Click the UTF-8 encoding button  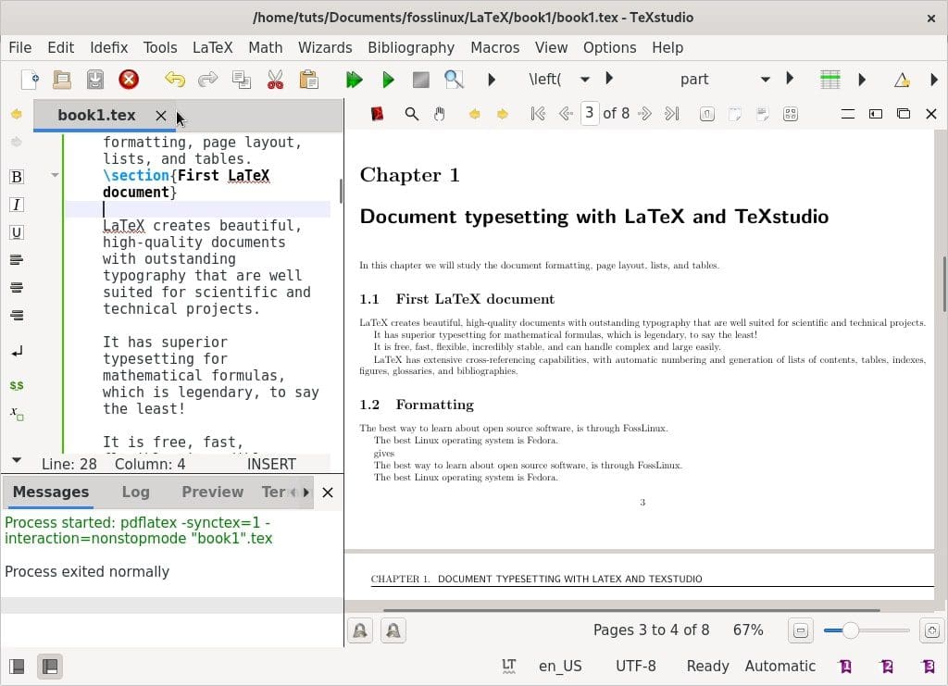click(635, 666)
